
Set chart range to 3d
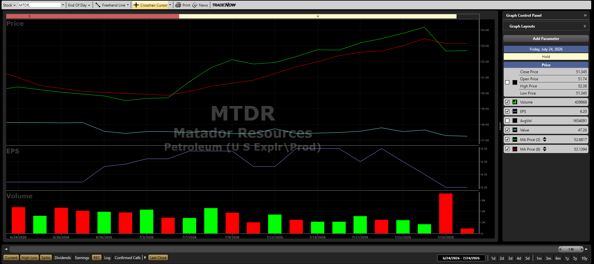[510, 258]
